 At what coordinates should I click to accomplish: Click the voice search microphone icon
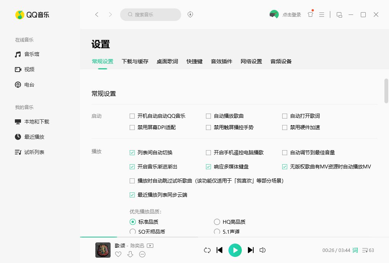pyautogui.click(x=190, y=14)
